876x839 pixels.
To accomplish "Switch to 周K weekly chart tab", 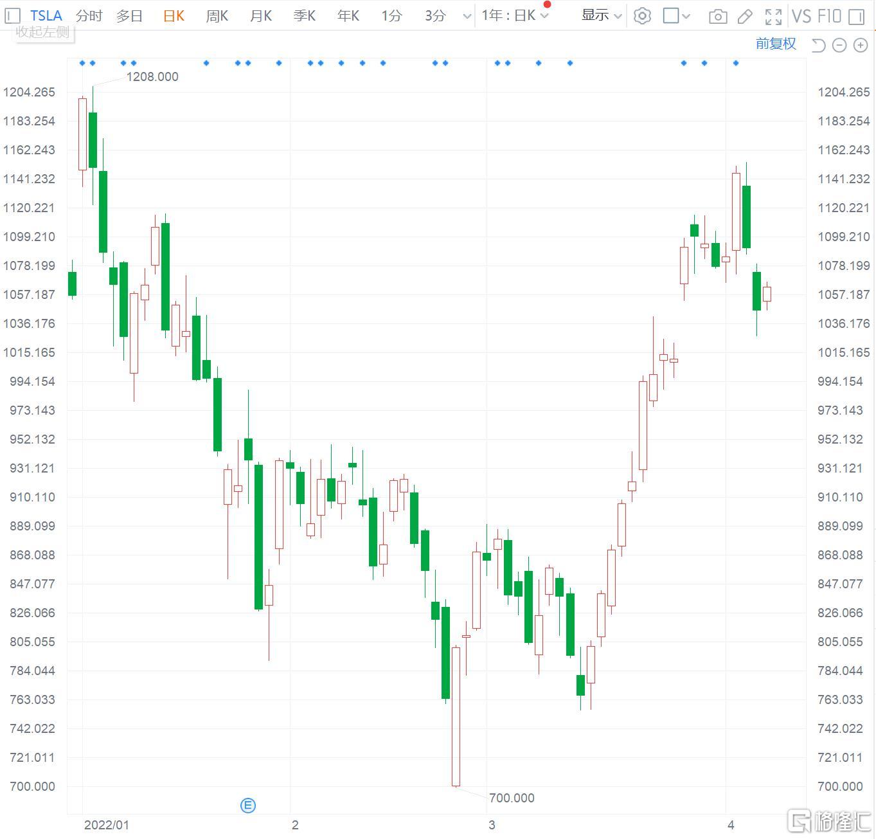I will click(217, 15).
